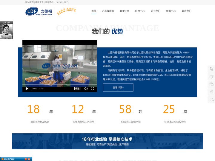Open 关于我们 page

[155, 11]
